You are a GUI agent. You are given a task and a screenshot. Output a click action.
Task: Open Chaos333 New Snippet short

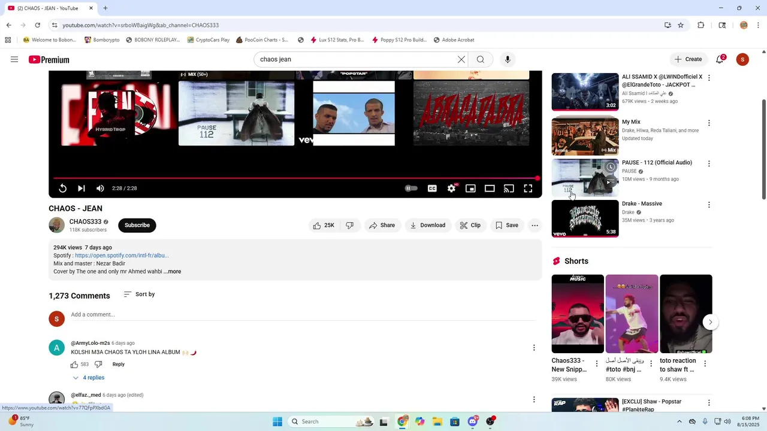click(x=578, y=314)
